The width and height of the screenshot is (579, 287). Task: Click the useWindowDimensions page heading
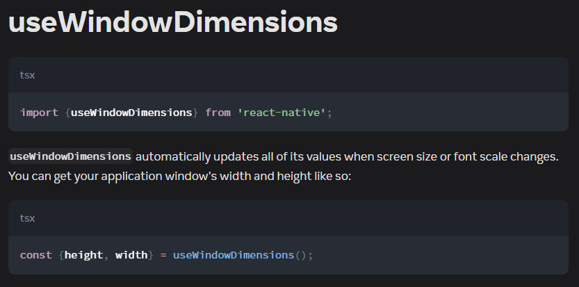click(172, 23)
